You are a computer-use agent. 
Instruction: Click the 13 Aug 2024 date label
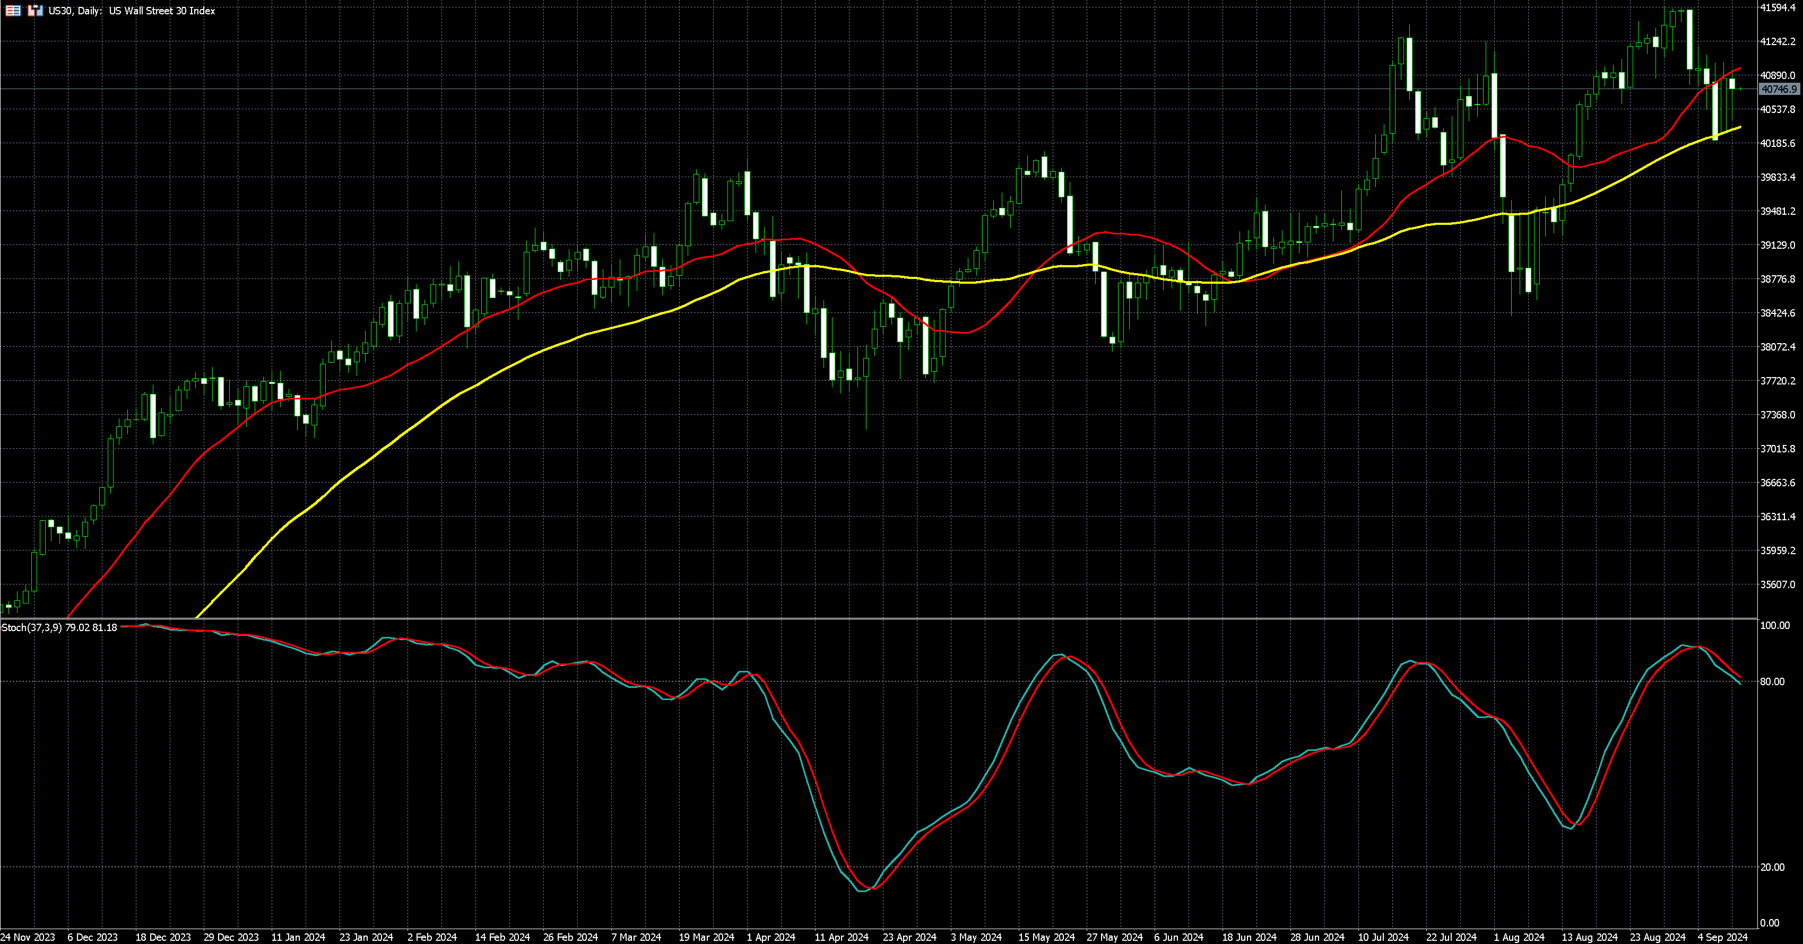tap(1590, 937)
